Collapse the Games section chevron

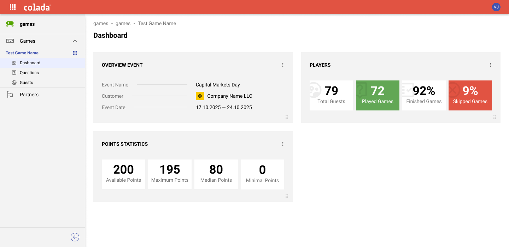(75, 41)
